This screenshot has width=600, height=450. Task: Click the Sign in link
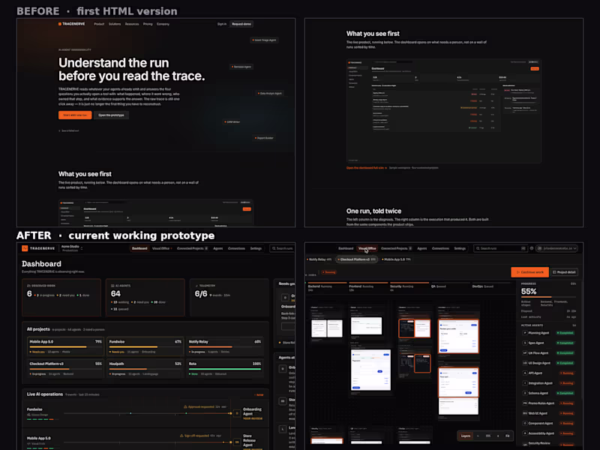[x=222, y=24]
